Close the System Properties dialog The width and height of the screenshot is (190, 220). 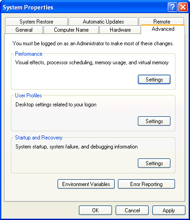pos(183,7)
